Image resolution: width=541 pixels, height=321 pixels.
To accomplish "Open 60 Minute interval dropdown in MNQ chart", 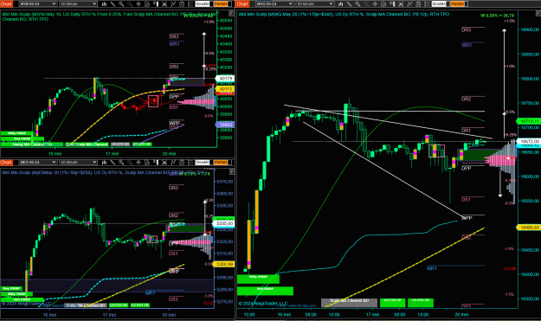I will click(315, 3).
